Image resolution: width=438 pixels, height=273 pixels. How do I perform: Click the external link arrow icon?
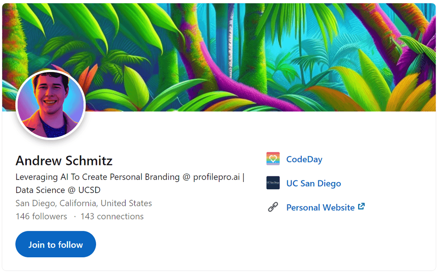point(361,207)
